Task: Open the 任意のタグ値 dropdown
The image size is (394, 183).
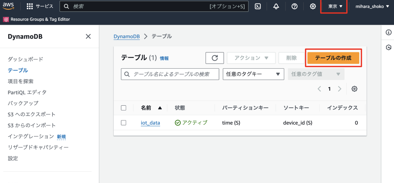Action: [316, 74]
